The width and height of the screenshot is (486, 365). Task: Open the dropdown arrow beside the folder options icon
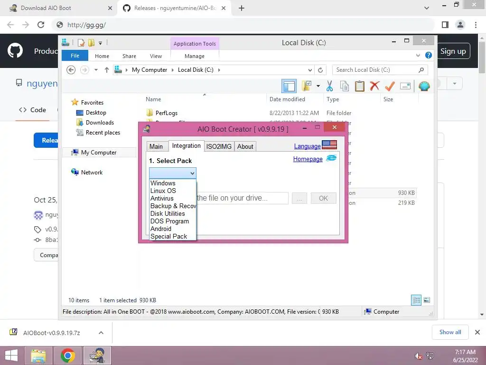click(x=318, y=86)
